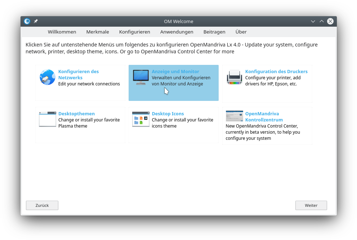357x240 pixels.
Task: Click the Weiter button
Action: 311,205
